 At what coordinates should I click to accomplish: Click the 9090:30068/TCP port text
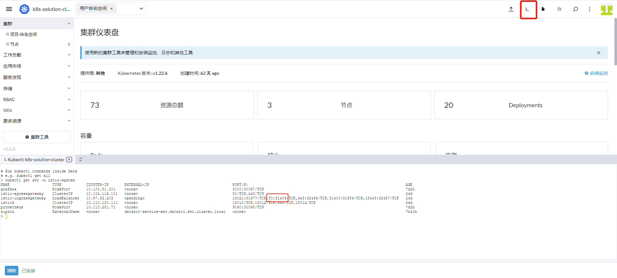click(248, 207)
